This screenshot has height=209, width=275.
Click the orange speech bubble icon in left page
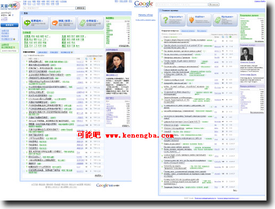click(55, 23)
